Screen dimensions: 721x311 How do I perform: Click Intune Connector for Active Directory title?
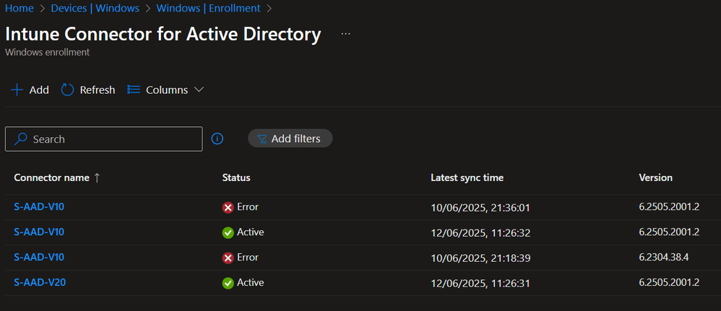click(163, 35)
